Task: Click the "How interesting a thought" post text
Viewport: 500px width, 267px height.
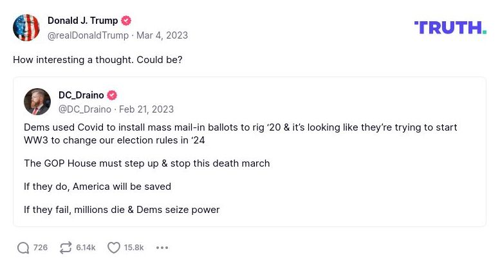Action: (x=97, y=60)
